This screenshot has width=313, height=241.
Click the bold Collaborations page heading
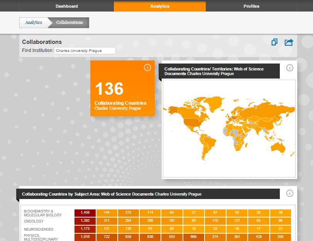pos(42,42)
